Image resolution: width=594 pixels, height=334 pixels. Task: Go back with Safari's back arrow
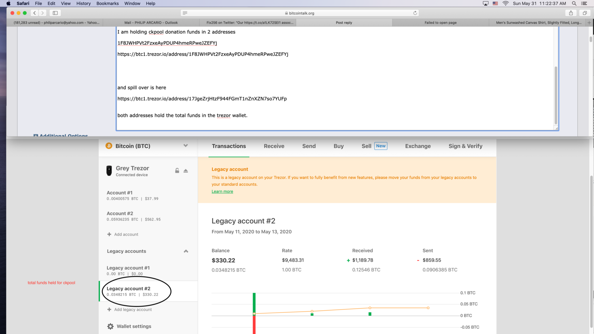click(x=35, y=13)
